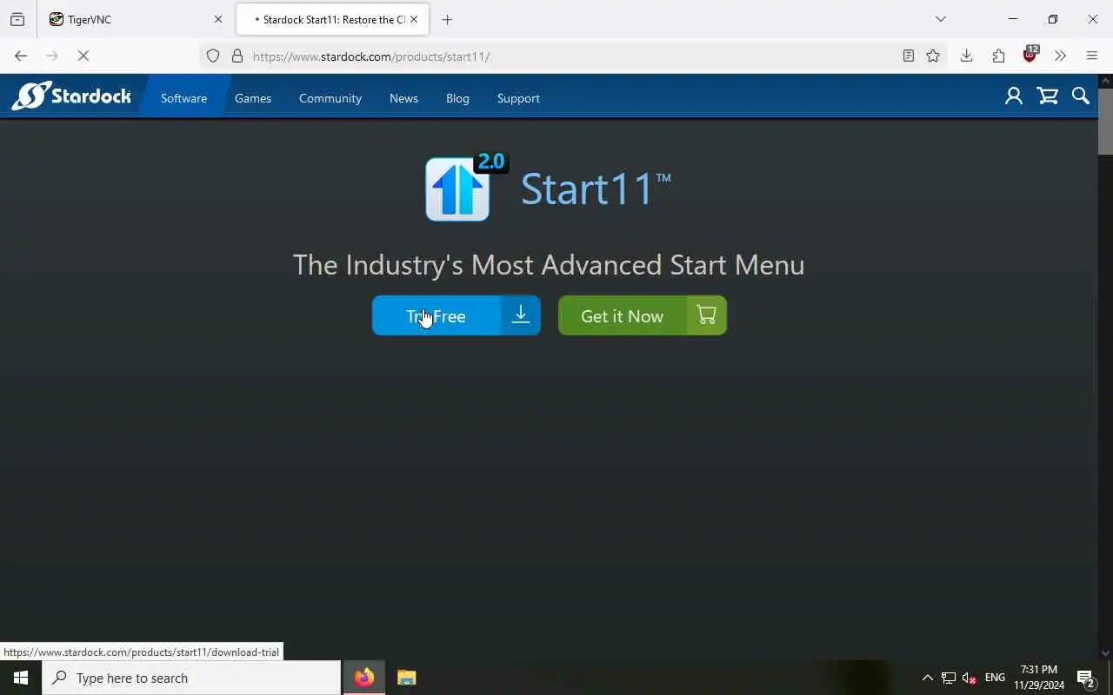The width and height of the screenshot is (1113, 695).
Task: Open the notification center icon
Action: coord(1086,678)
